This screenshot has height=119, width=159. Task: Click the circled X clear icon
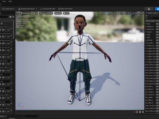[x=2, y=23]
